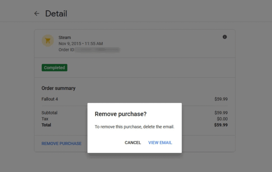Click the Tax amount $0.00

click(222, 119)
